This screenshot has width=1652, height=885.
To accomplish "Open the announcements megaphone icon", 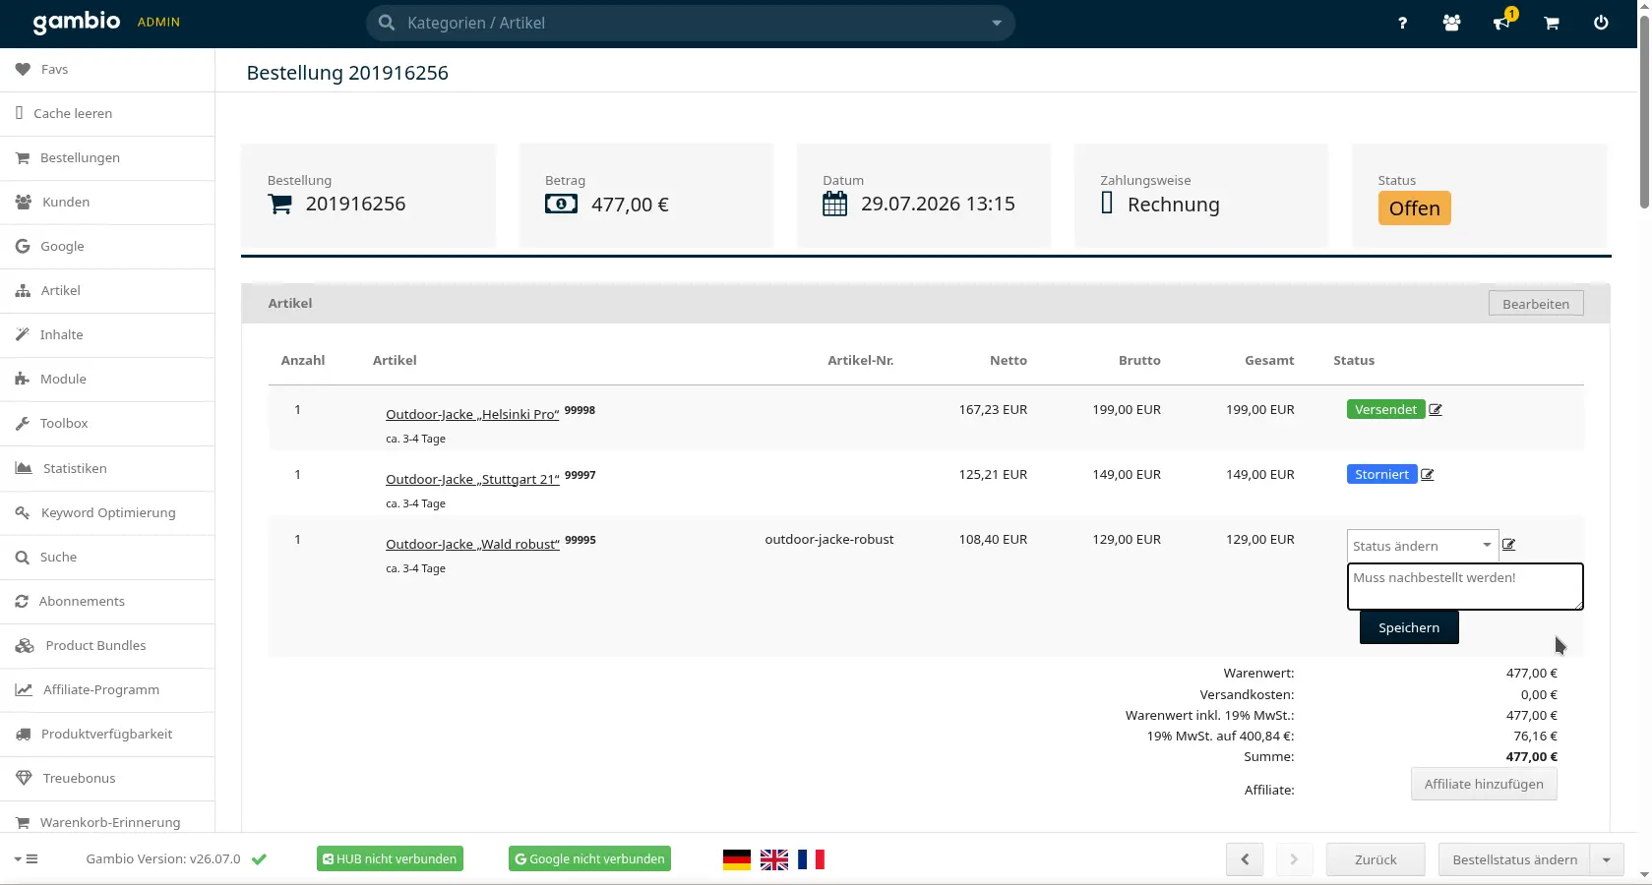I will pyautogui.click(x=1501, y=23).
